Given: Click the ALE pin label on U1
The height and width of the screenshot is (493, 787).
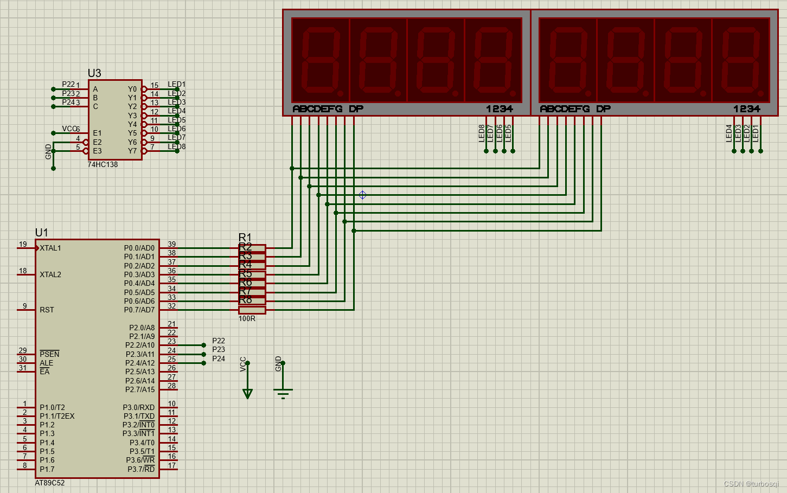Looking at the screenshot, I should 47,363.
